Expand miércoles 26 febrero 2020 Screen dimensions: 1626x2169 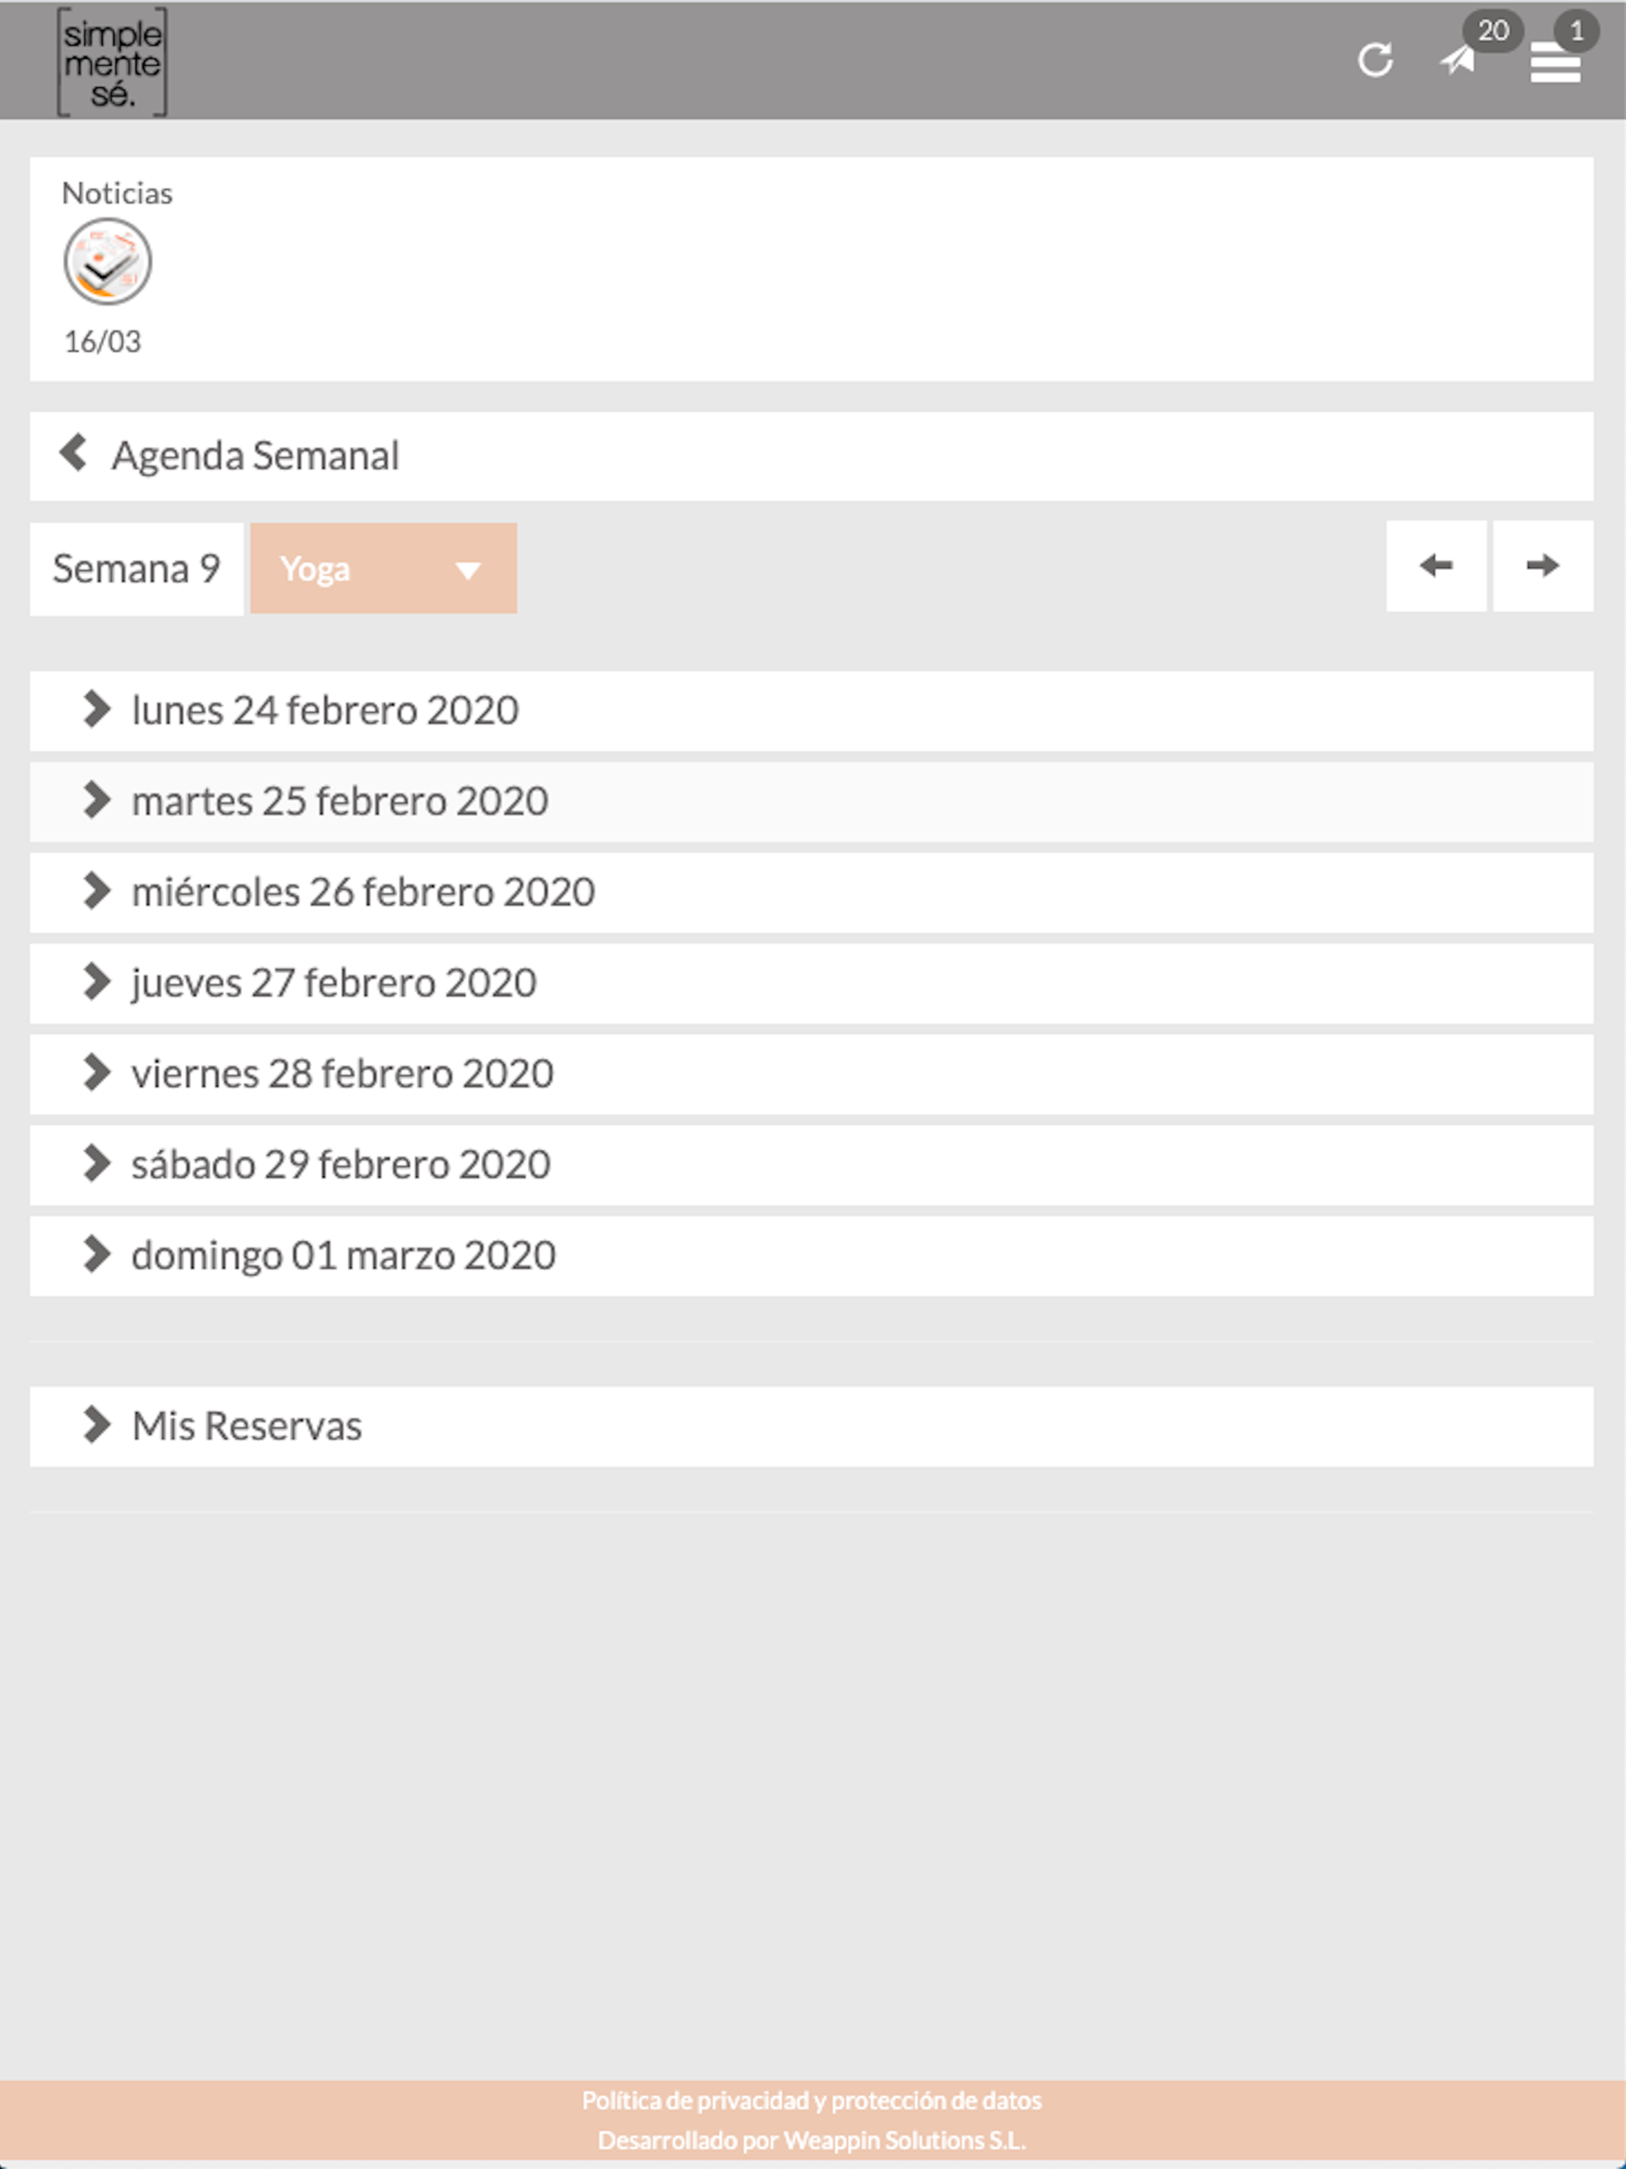[811, 892]
